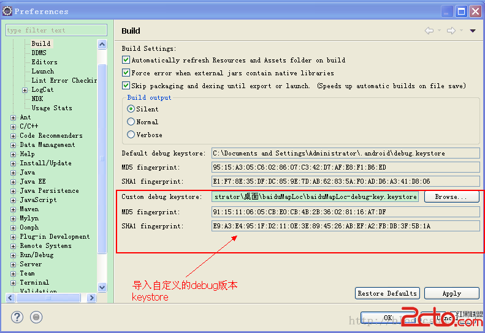This screenshot has height=333, width=485.
Task: Open back history dropdown arrow
Action: click(x=439, y=30)
